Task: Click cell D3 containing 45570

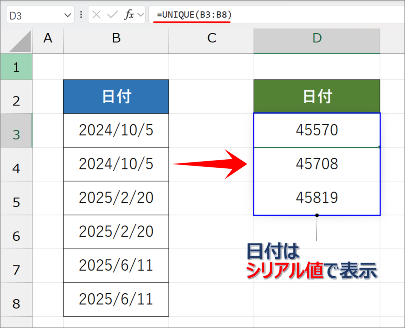Action: (316, 130)
